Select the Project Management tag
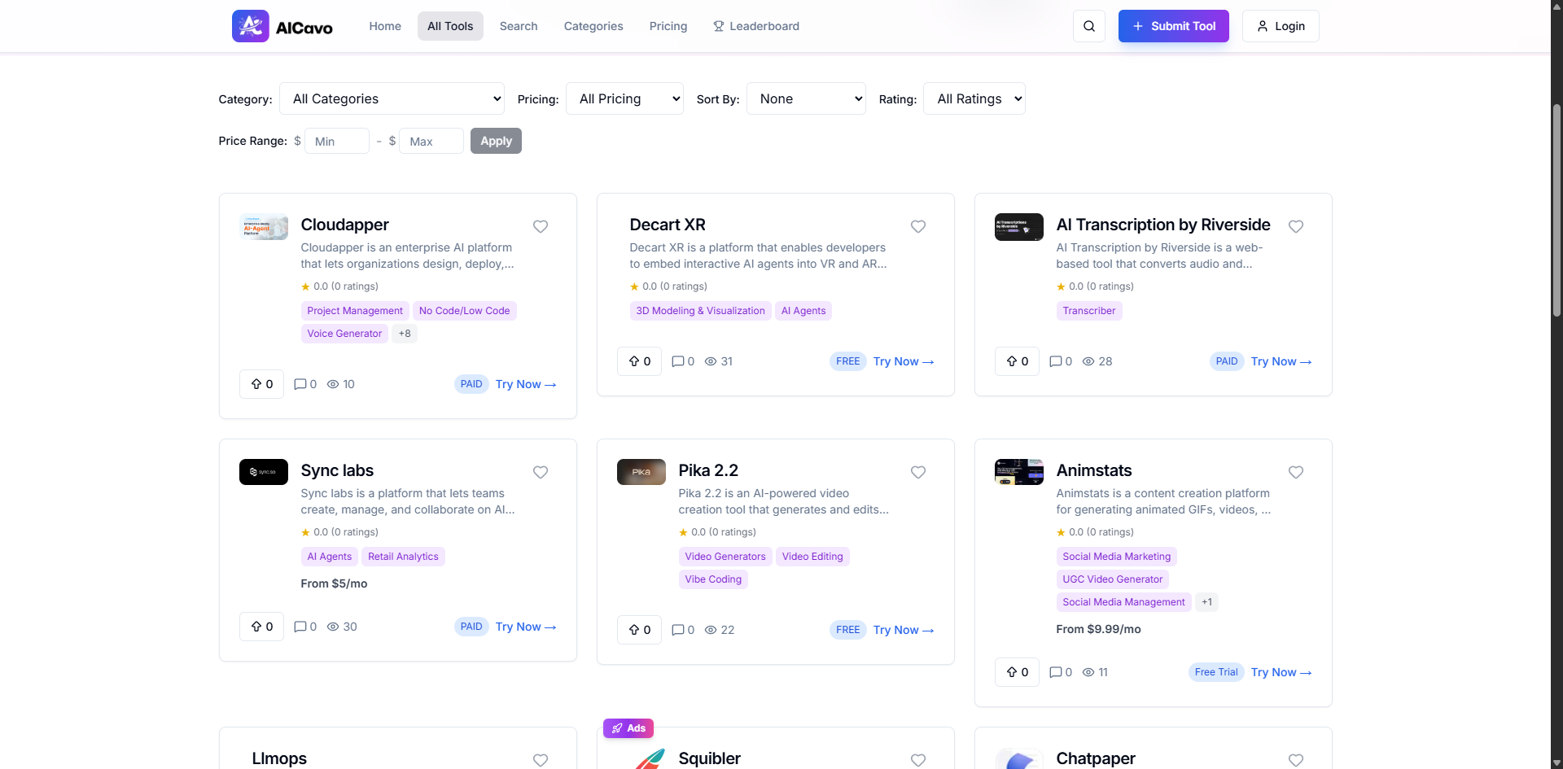The image size is (1563, 769). click(355, 311)
